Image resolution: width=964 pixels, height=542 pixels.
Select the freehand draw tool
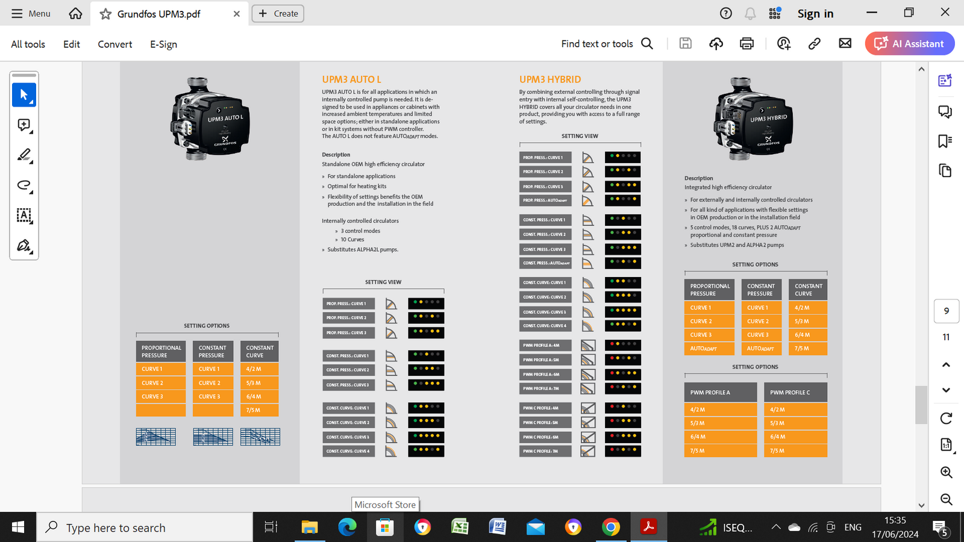[24, 185]
